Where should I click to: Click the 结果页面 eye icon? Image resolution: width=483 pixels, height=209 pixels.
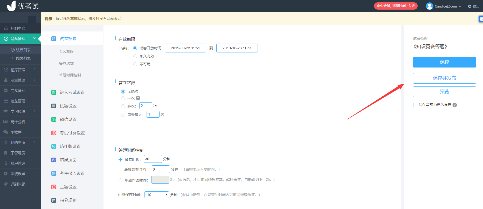coord(54,160)
